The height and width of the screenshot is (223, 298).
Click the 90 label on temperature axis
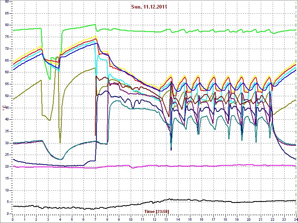(6, 2)
